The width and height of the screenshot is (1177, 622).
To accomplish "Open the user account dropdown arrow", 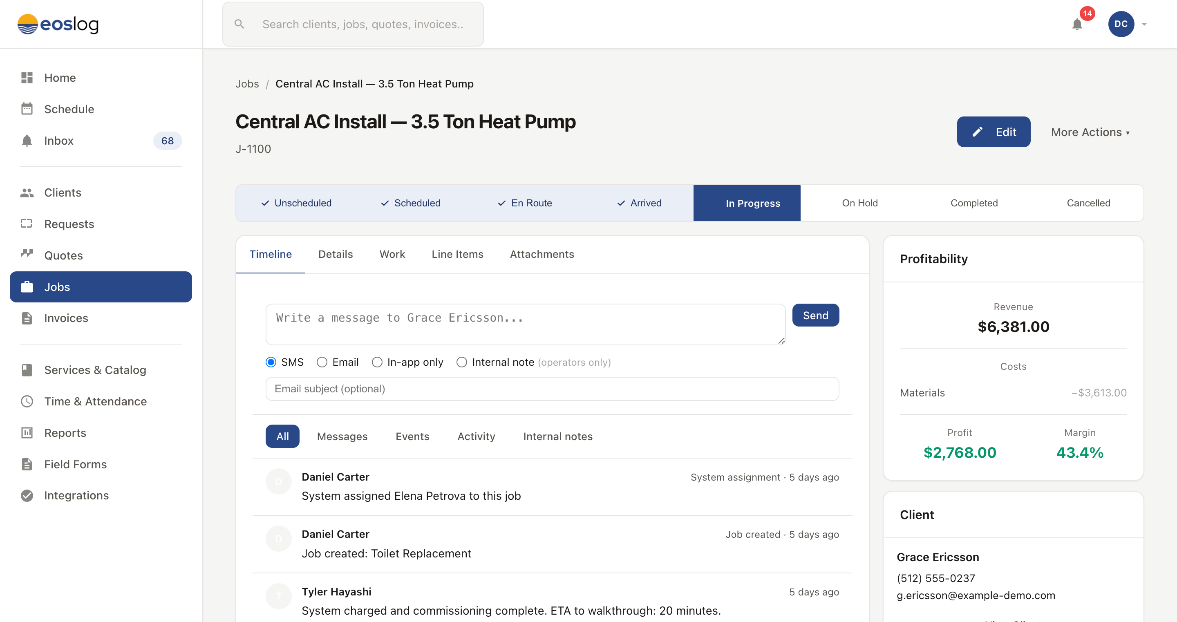I will tap(1144, 24).
